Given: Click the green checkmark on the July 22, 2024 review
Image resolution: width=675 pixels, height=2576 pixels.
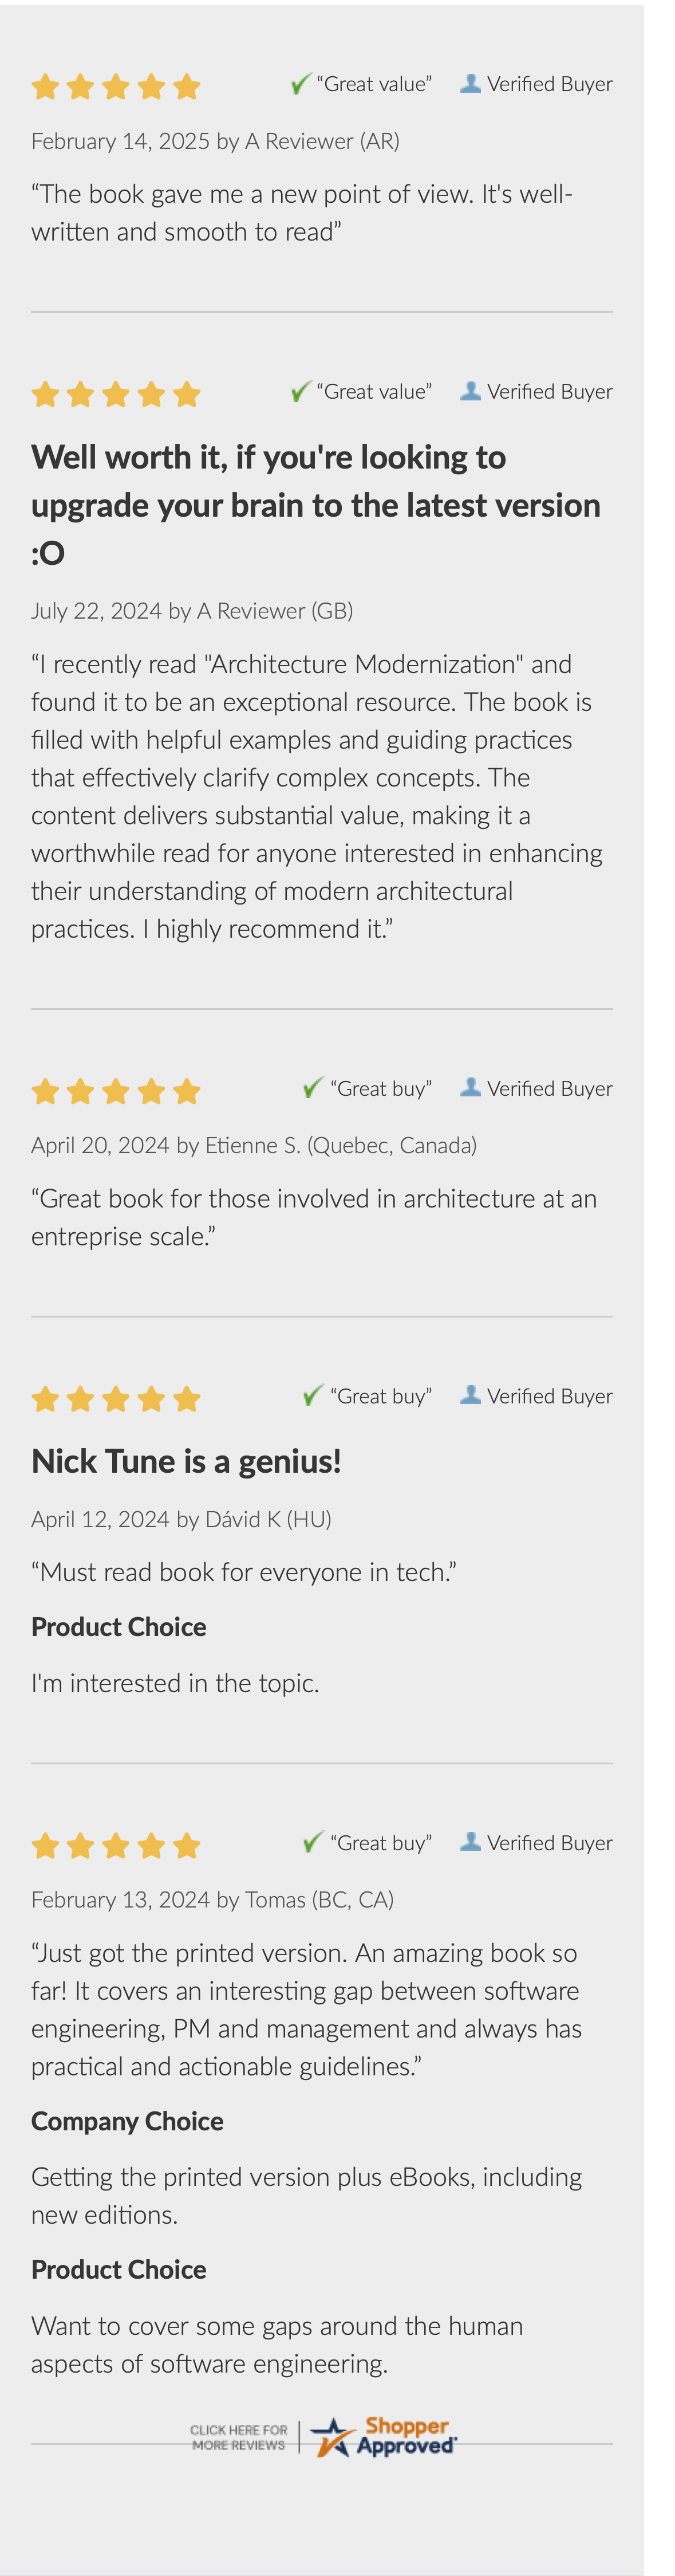Looking at the screenshot, I should pos(300,391).
